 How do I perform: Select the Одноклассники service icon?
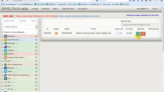pyautogui.click(x=6, y=40)
